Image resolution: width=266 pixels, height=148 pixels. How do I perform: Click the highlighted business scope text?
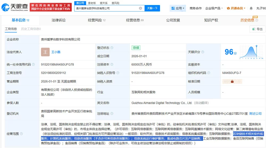point(152,136)
